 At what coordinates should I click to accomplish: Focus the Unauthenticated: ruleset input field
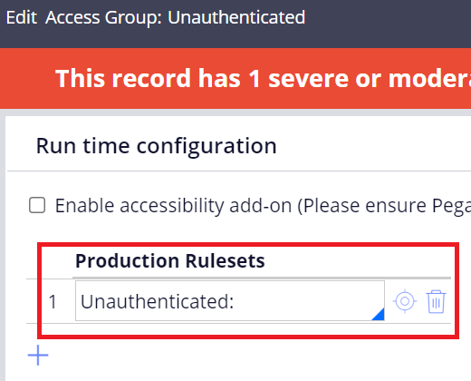(230, 301)
